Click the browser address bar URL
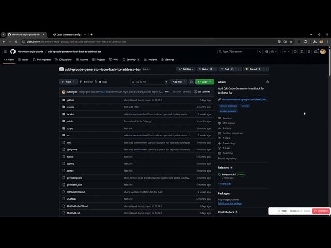 pyautogui.click(x=76, y=42)
